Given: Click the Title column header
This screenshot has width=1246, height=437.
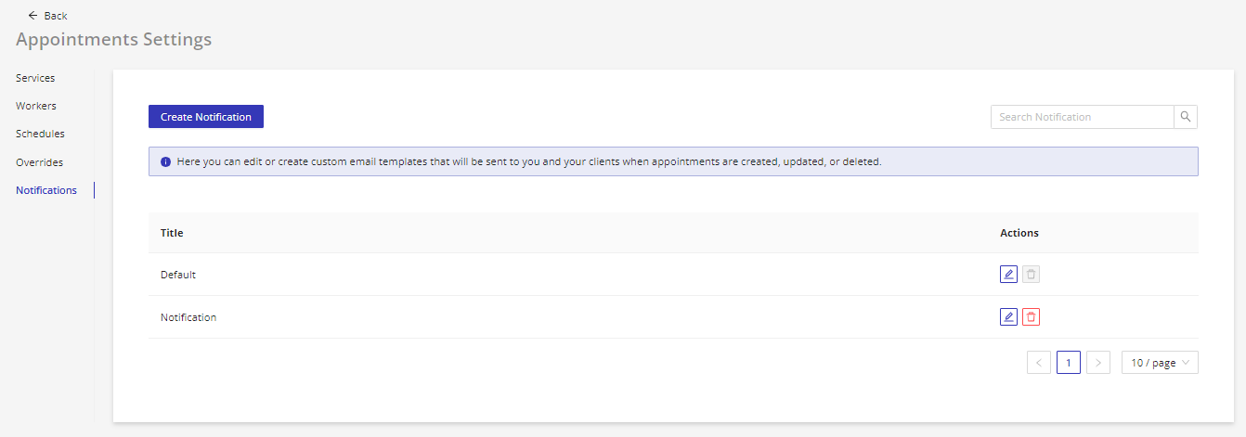Looking at the screenshot, I should (172, 233).
